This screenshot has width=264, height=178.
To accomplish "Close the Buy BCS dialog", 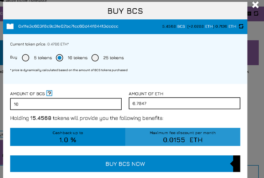I will click(x=255, y=5).
